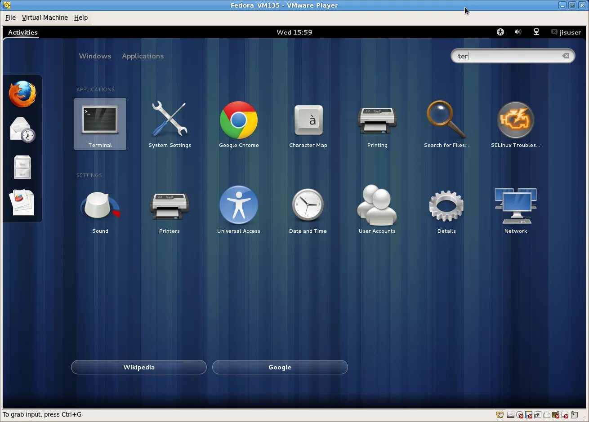Open Details settings
The height and width of the screenshot is (422, 589).
coord(446,210)
